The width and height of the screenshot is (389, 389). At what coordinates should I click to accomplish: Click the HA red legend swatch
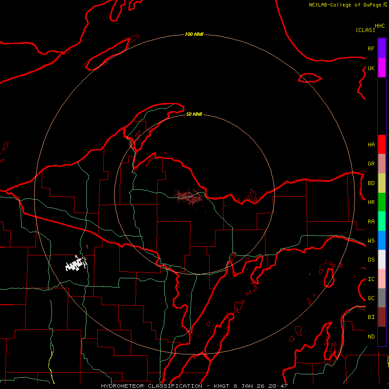(x=382, y=144)
